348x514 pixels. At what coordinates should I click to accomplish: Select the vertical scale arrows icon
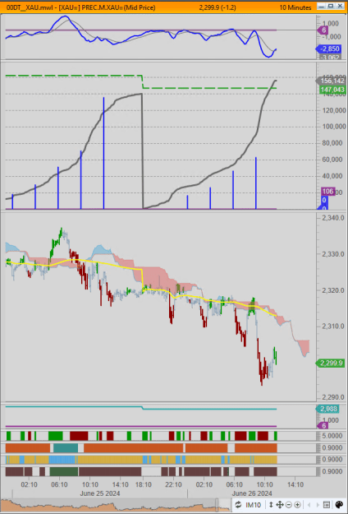271,504
